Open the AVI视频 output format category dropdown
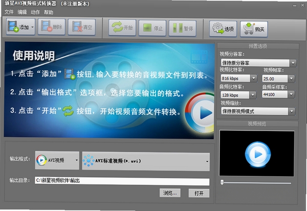This screenshot has width=307, height=211. coord(57,161)
